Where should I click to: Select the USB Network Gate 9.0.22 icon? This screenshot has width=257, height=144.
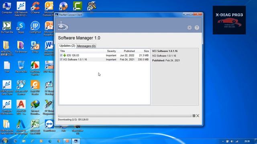[x=21, y=9]
